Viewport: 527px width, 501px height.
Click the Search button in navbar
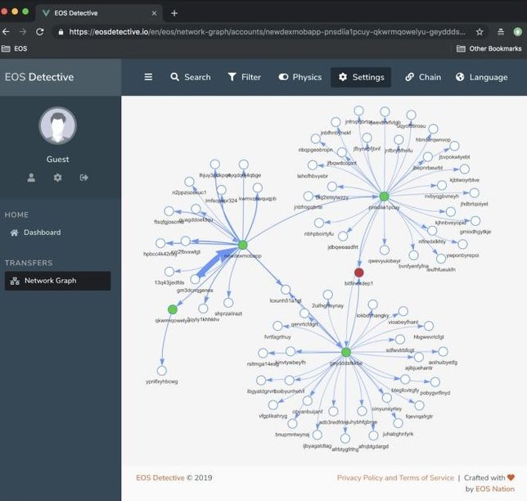(x=190, y=77)
